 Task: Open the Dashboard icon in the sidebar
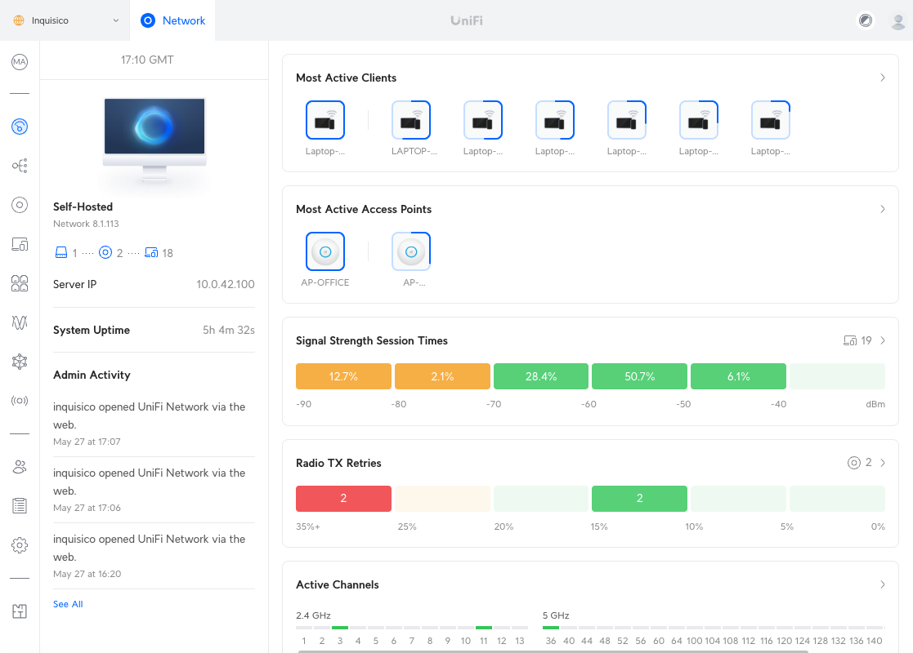pos(19,127)
